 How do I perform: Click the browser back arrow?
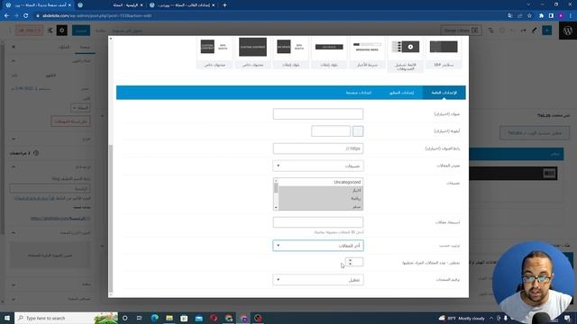pyautogui.click(x=6, y=16)
